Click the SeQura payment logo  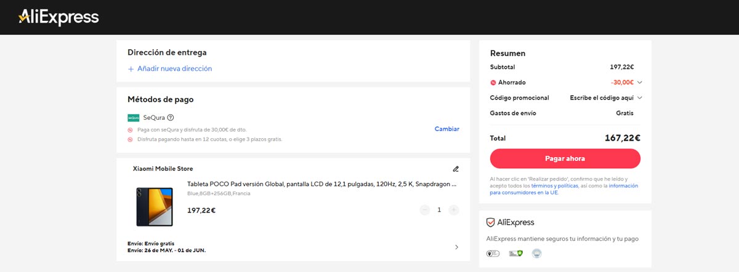pos(134,118)
